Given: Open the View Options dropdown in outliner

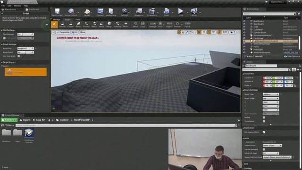Looking at the screenshot, I should 292,56.
